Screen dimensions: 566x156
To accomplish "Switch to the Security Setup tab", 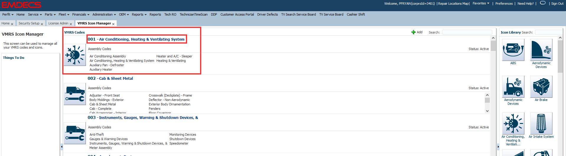I will [x=29, y=23].
